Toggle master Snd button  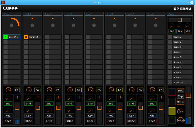[x=172, y=31]
